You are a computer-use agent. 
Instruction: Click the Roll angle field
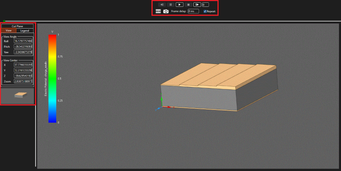pyautogui.click(x=23, y=41)
